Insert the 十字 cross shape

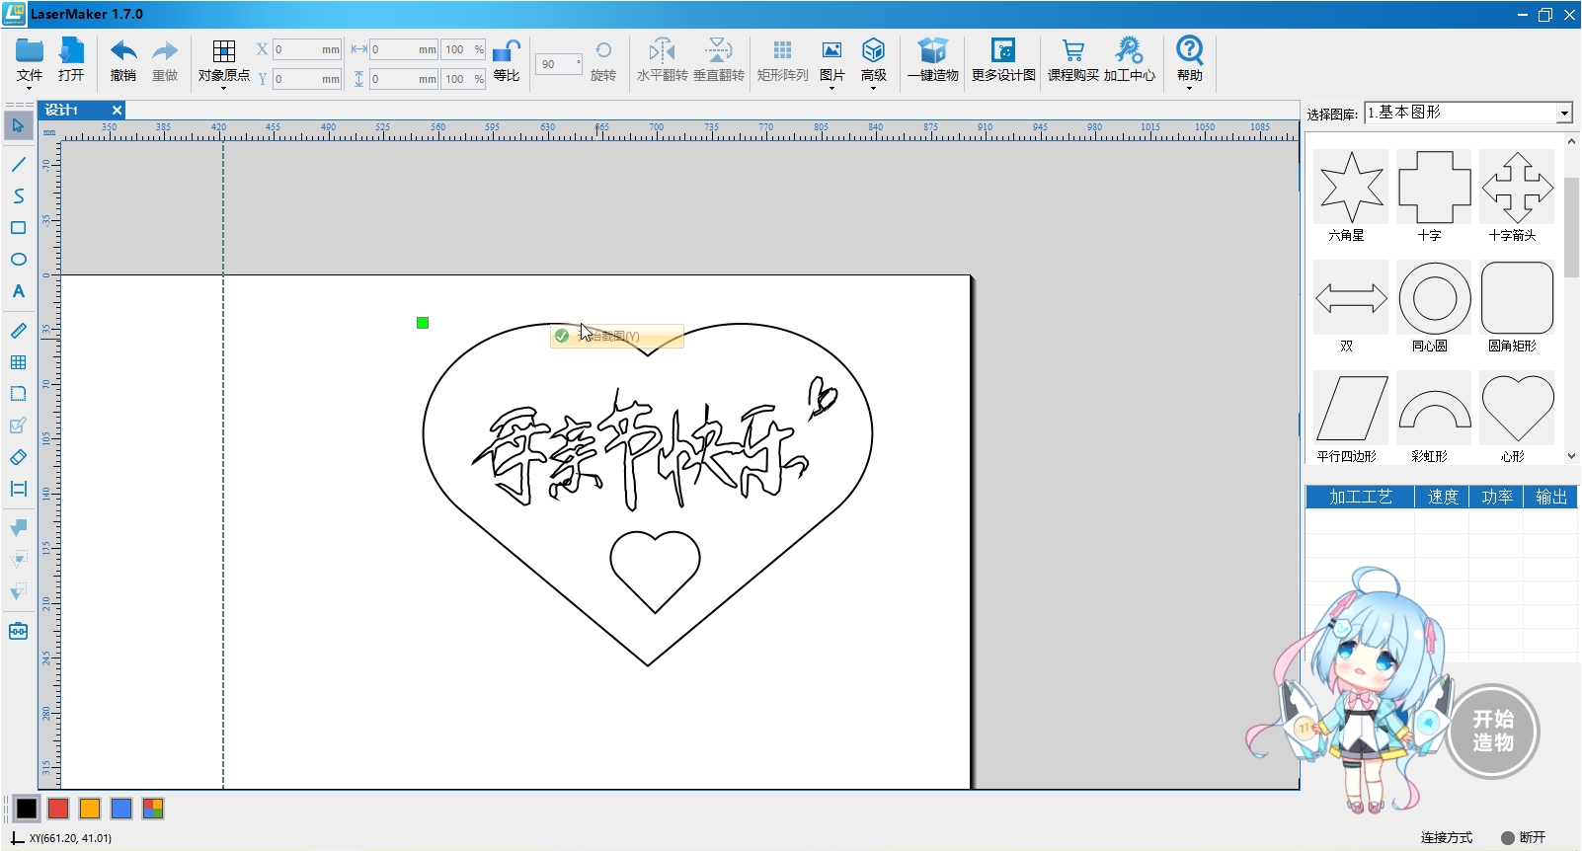[x=1434, y=188]
